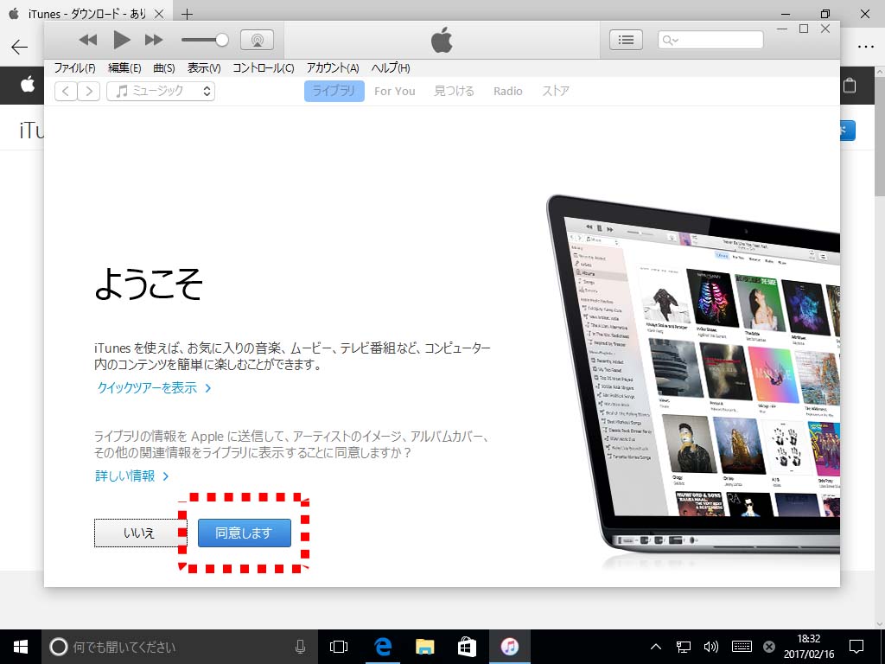Open the ミュージック media type dropdown
The image size is (885, 664).
(161, 91)
